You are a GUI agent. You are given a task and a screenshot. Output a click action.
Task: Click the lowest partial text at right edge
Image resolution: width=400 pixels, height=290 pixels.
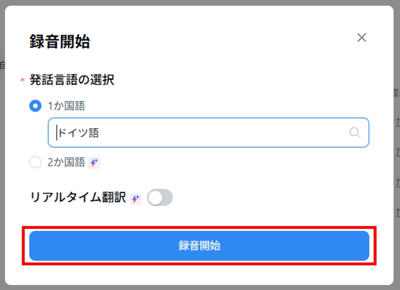coord(397,213)
